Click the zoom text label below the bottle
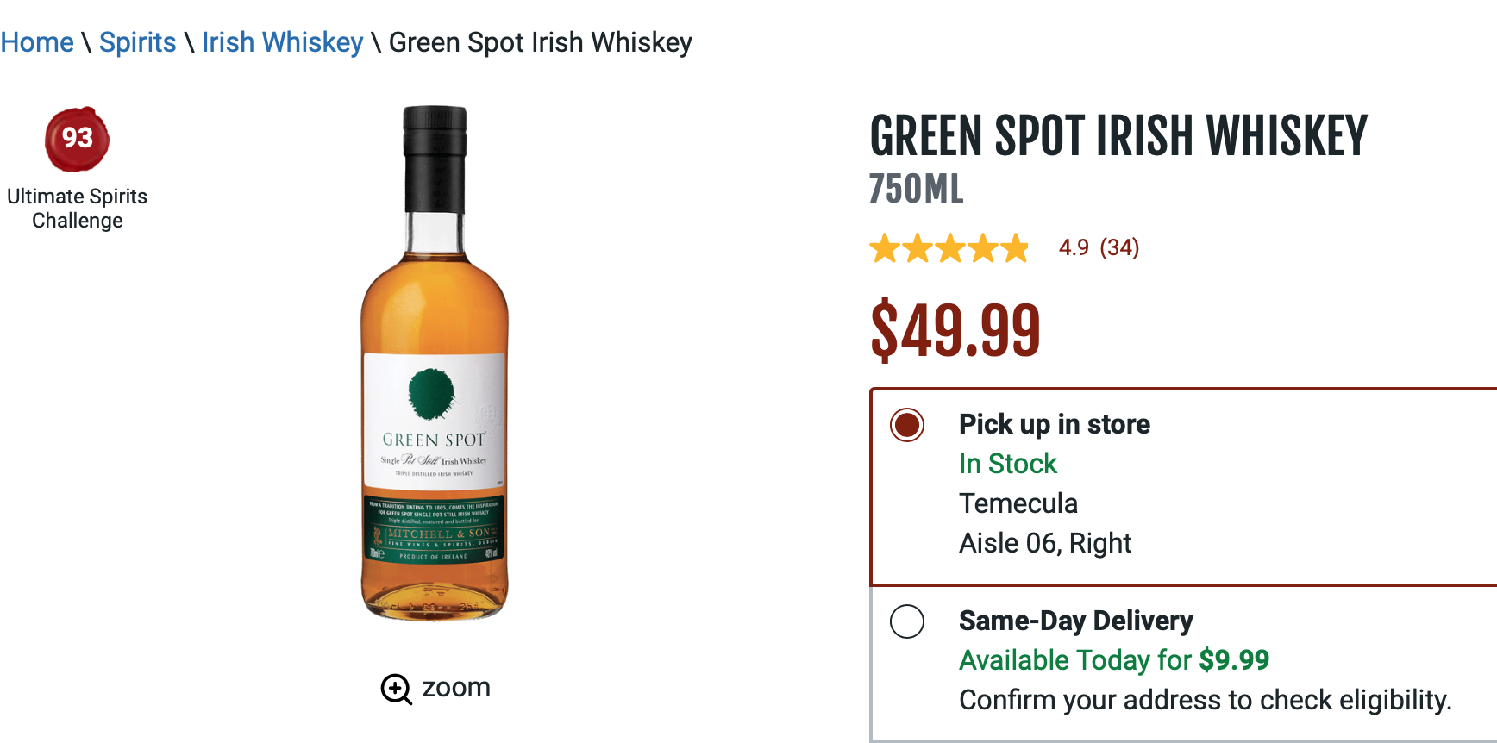Screen dimensions: 1497x743 [456, 688]
